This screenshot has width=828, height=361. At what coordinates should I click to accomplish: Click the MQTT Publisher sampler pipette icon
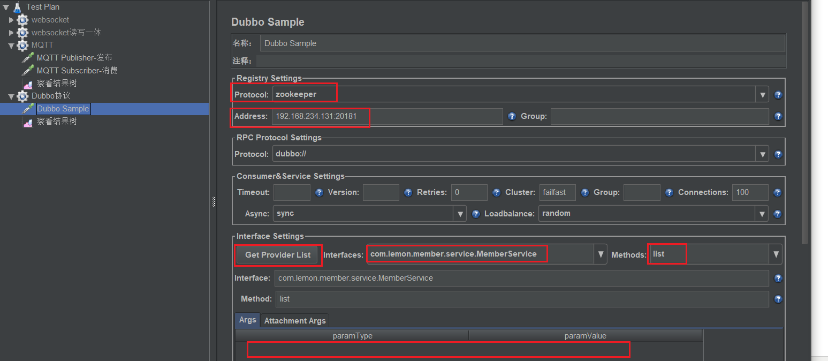[27, 58]
